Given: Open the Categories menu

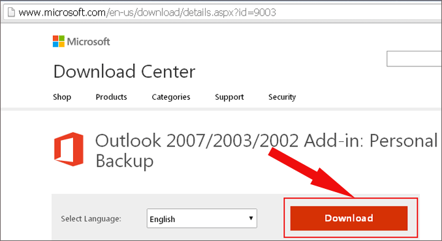Looking at the screenshot, I should click(x=171, y=97).
